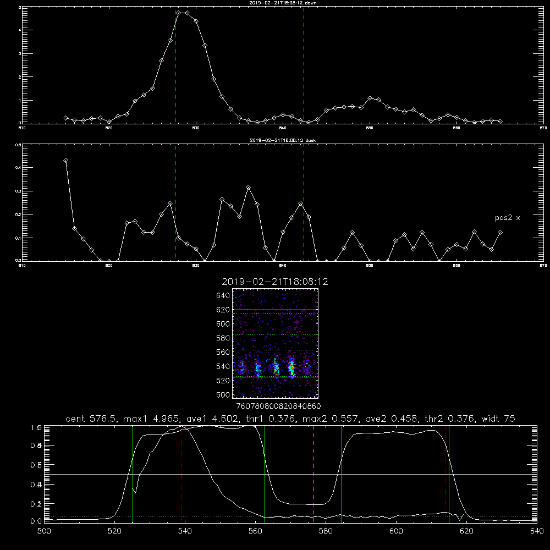Screen dimensions: 550x550
Task: Click the first green dashed line in dawn plot
Action: point(175,67)
